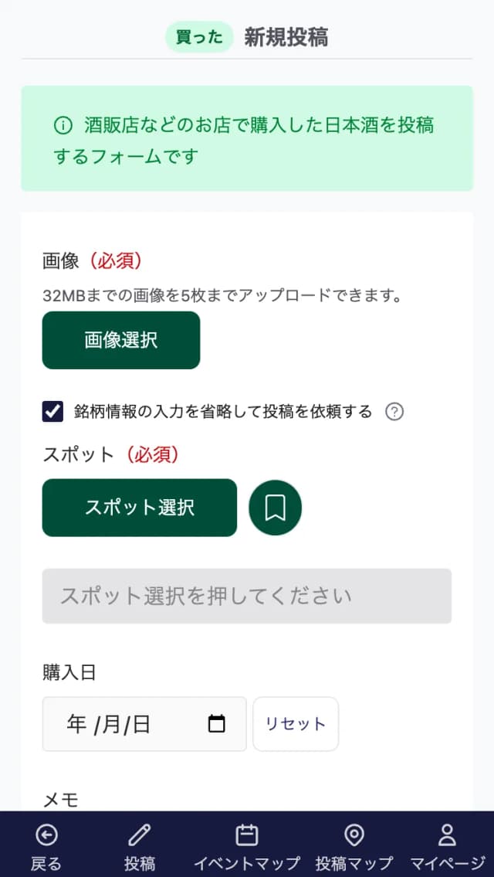The height and width of the screenshot is (877, 494).
Task: Select the 買った tab at the top
Action: pyautogui.click(x=199, y=36)
